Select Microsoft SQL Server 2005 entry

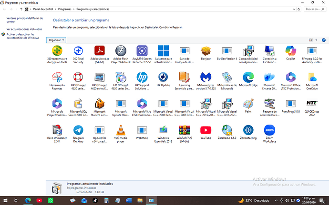click(x=78, y=107)
